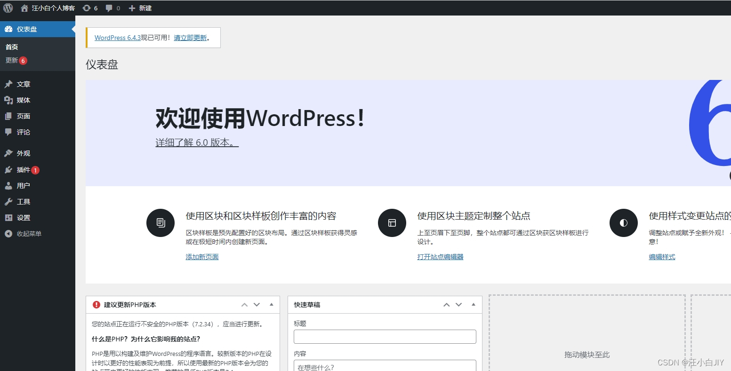
Task: Click the pushpin icon beside 文章
Action: pyautogui.click(x=8, y=84)
